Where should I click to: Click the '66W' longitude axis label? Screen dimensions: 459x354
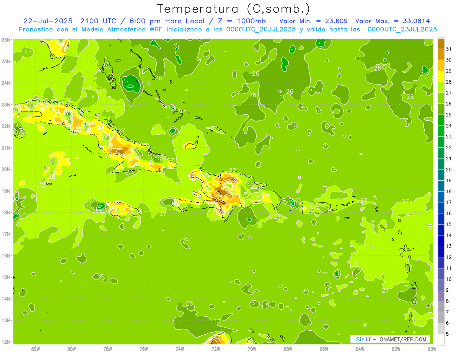324,349
